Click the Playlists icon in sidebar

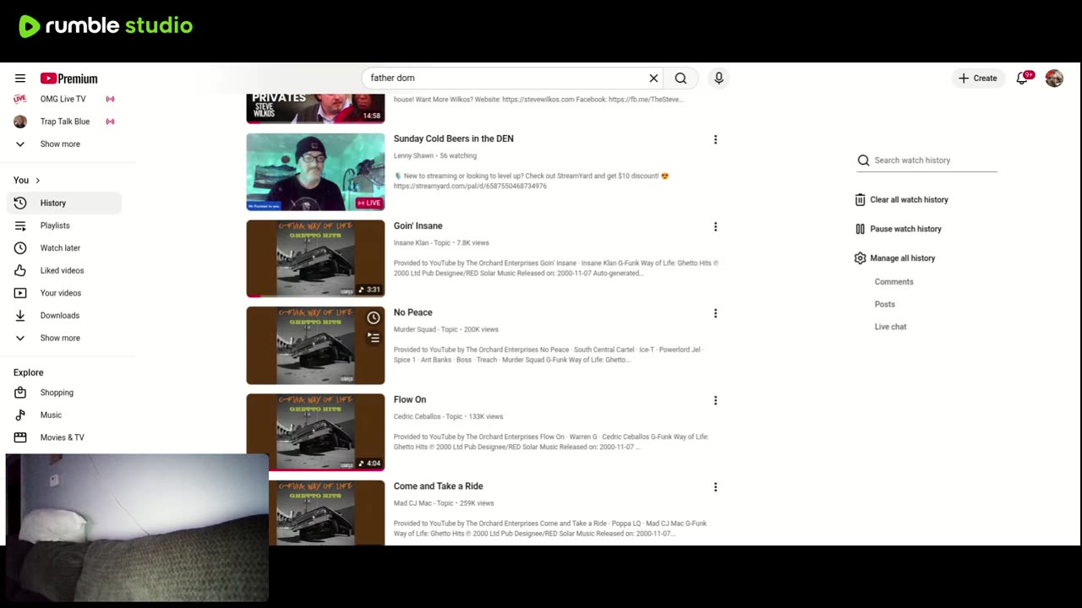(x=20, y=225)
